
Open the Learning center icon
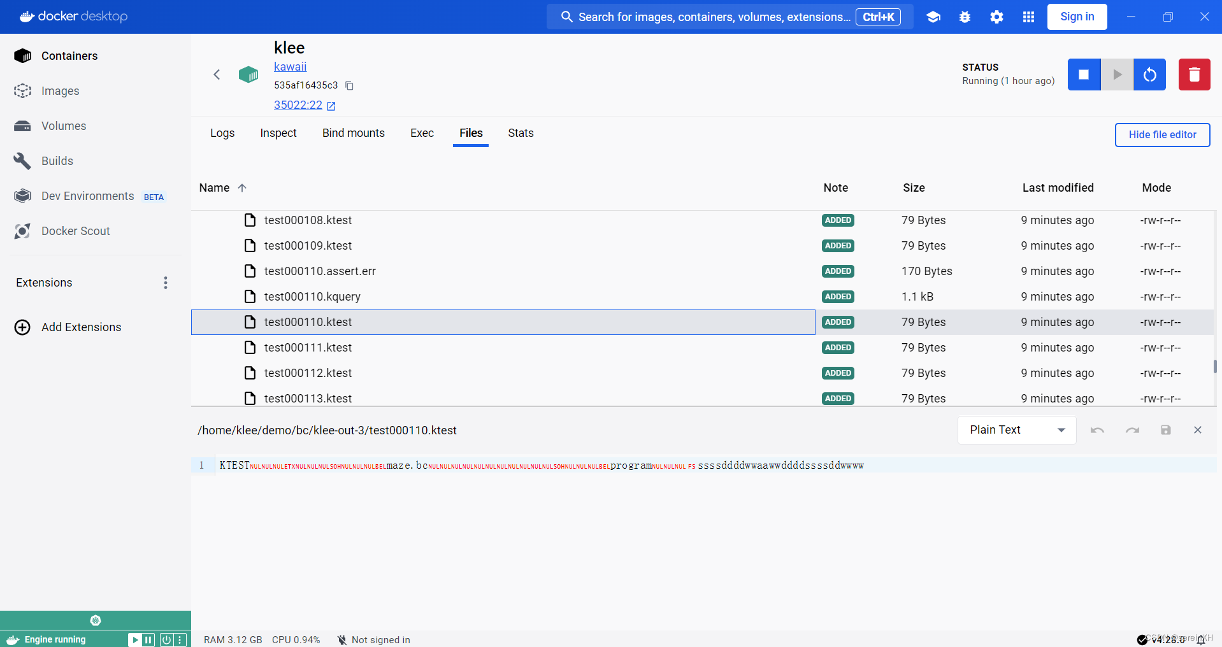[x=933, y=17]
